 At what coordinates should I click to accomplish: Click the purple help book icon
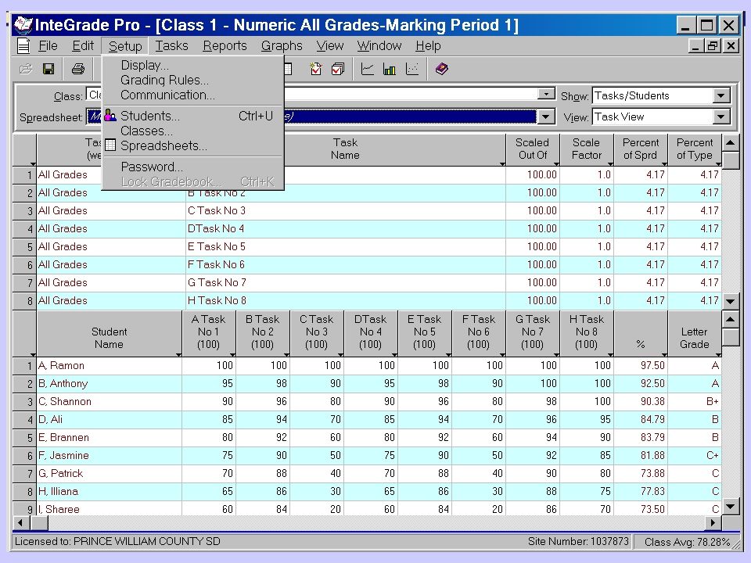[x=441, y=69]
